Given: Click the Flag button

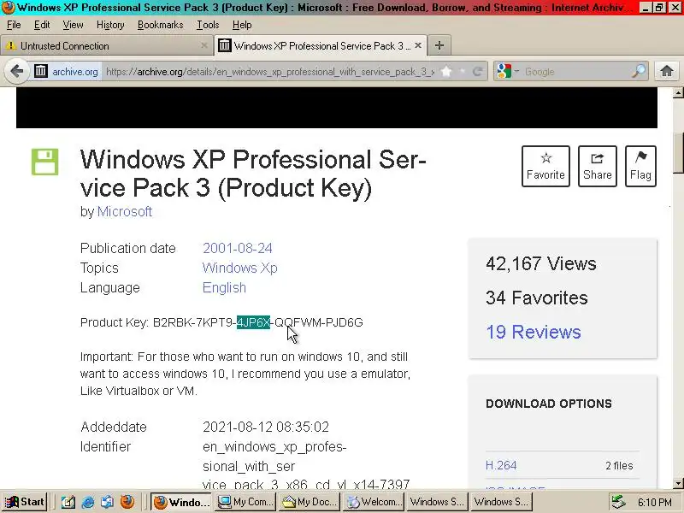Looking at the screenshot, I should coord(640,166).
